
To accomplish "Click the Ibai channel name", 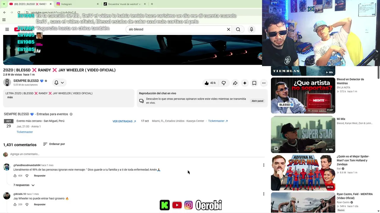I will click(x=339, y=169).
